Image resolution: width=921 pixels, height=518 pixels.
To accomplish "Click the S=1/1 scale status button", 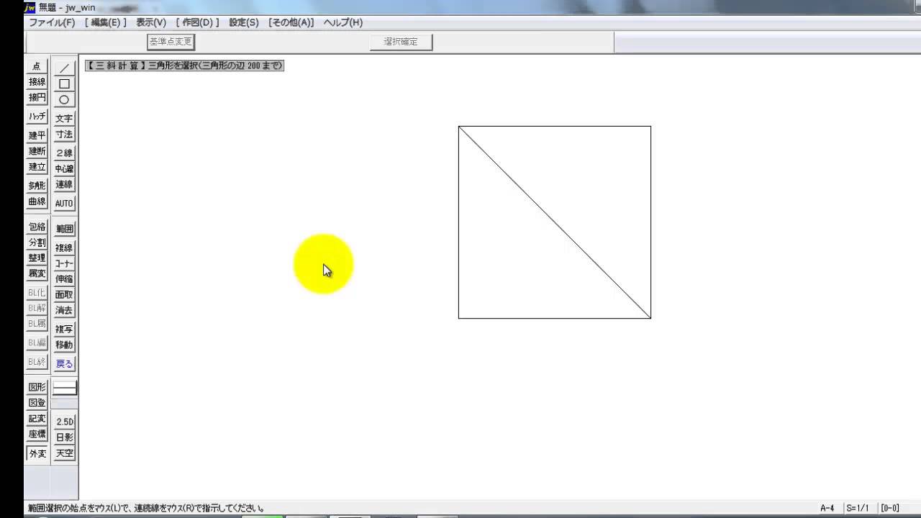I will (x=858, y=508).
